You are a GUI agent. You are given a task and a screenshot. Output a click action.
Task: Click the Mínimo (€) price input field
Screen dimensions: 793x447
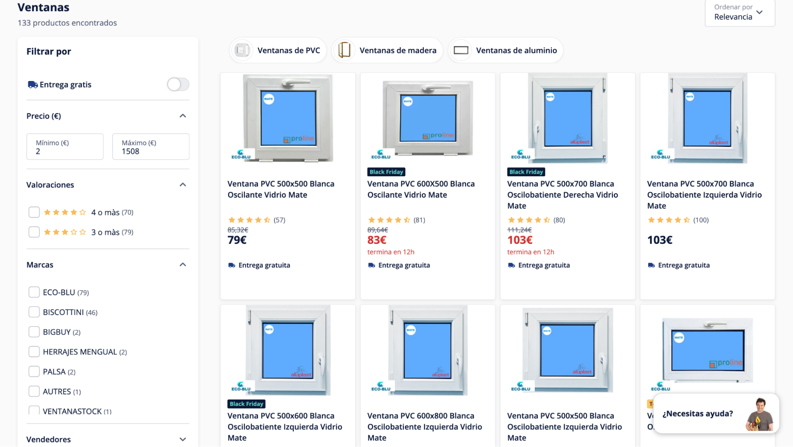coord(65,147)
